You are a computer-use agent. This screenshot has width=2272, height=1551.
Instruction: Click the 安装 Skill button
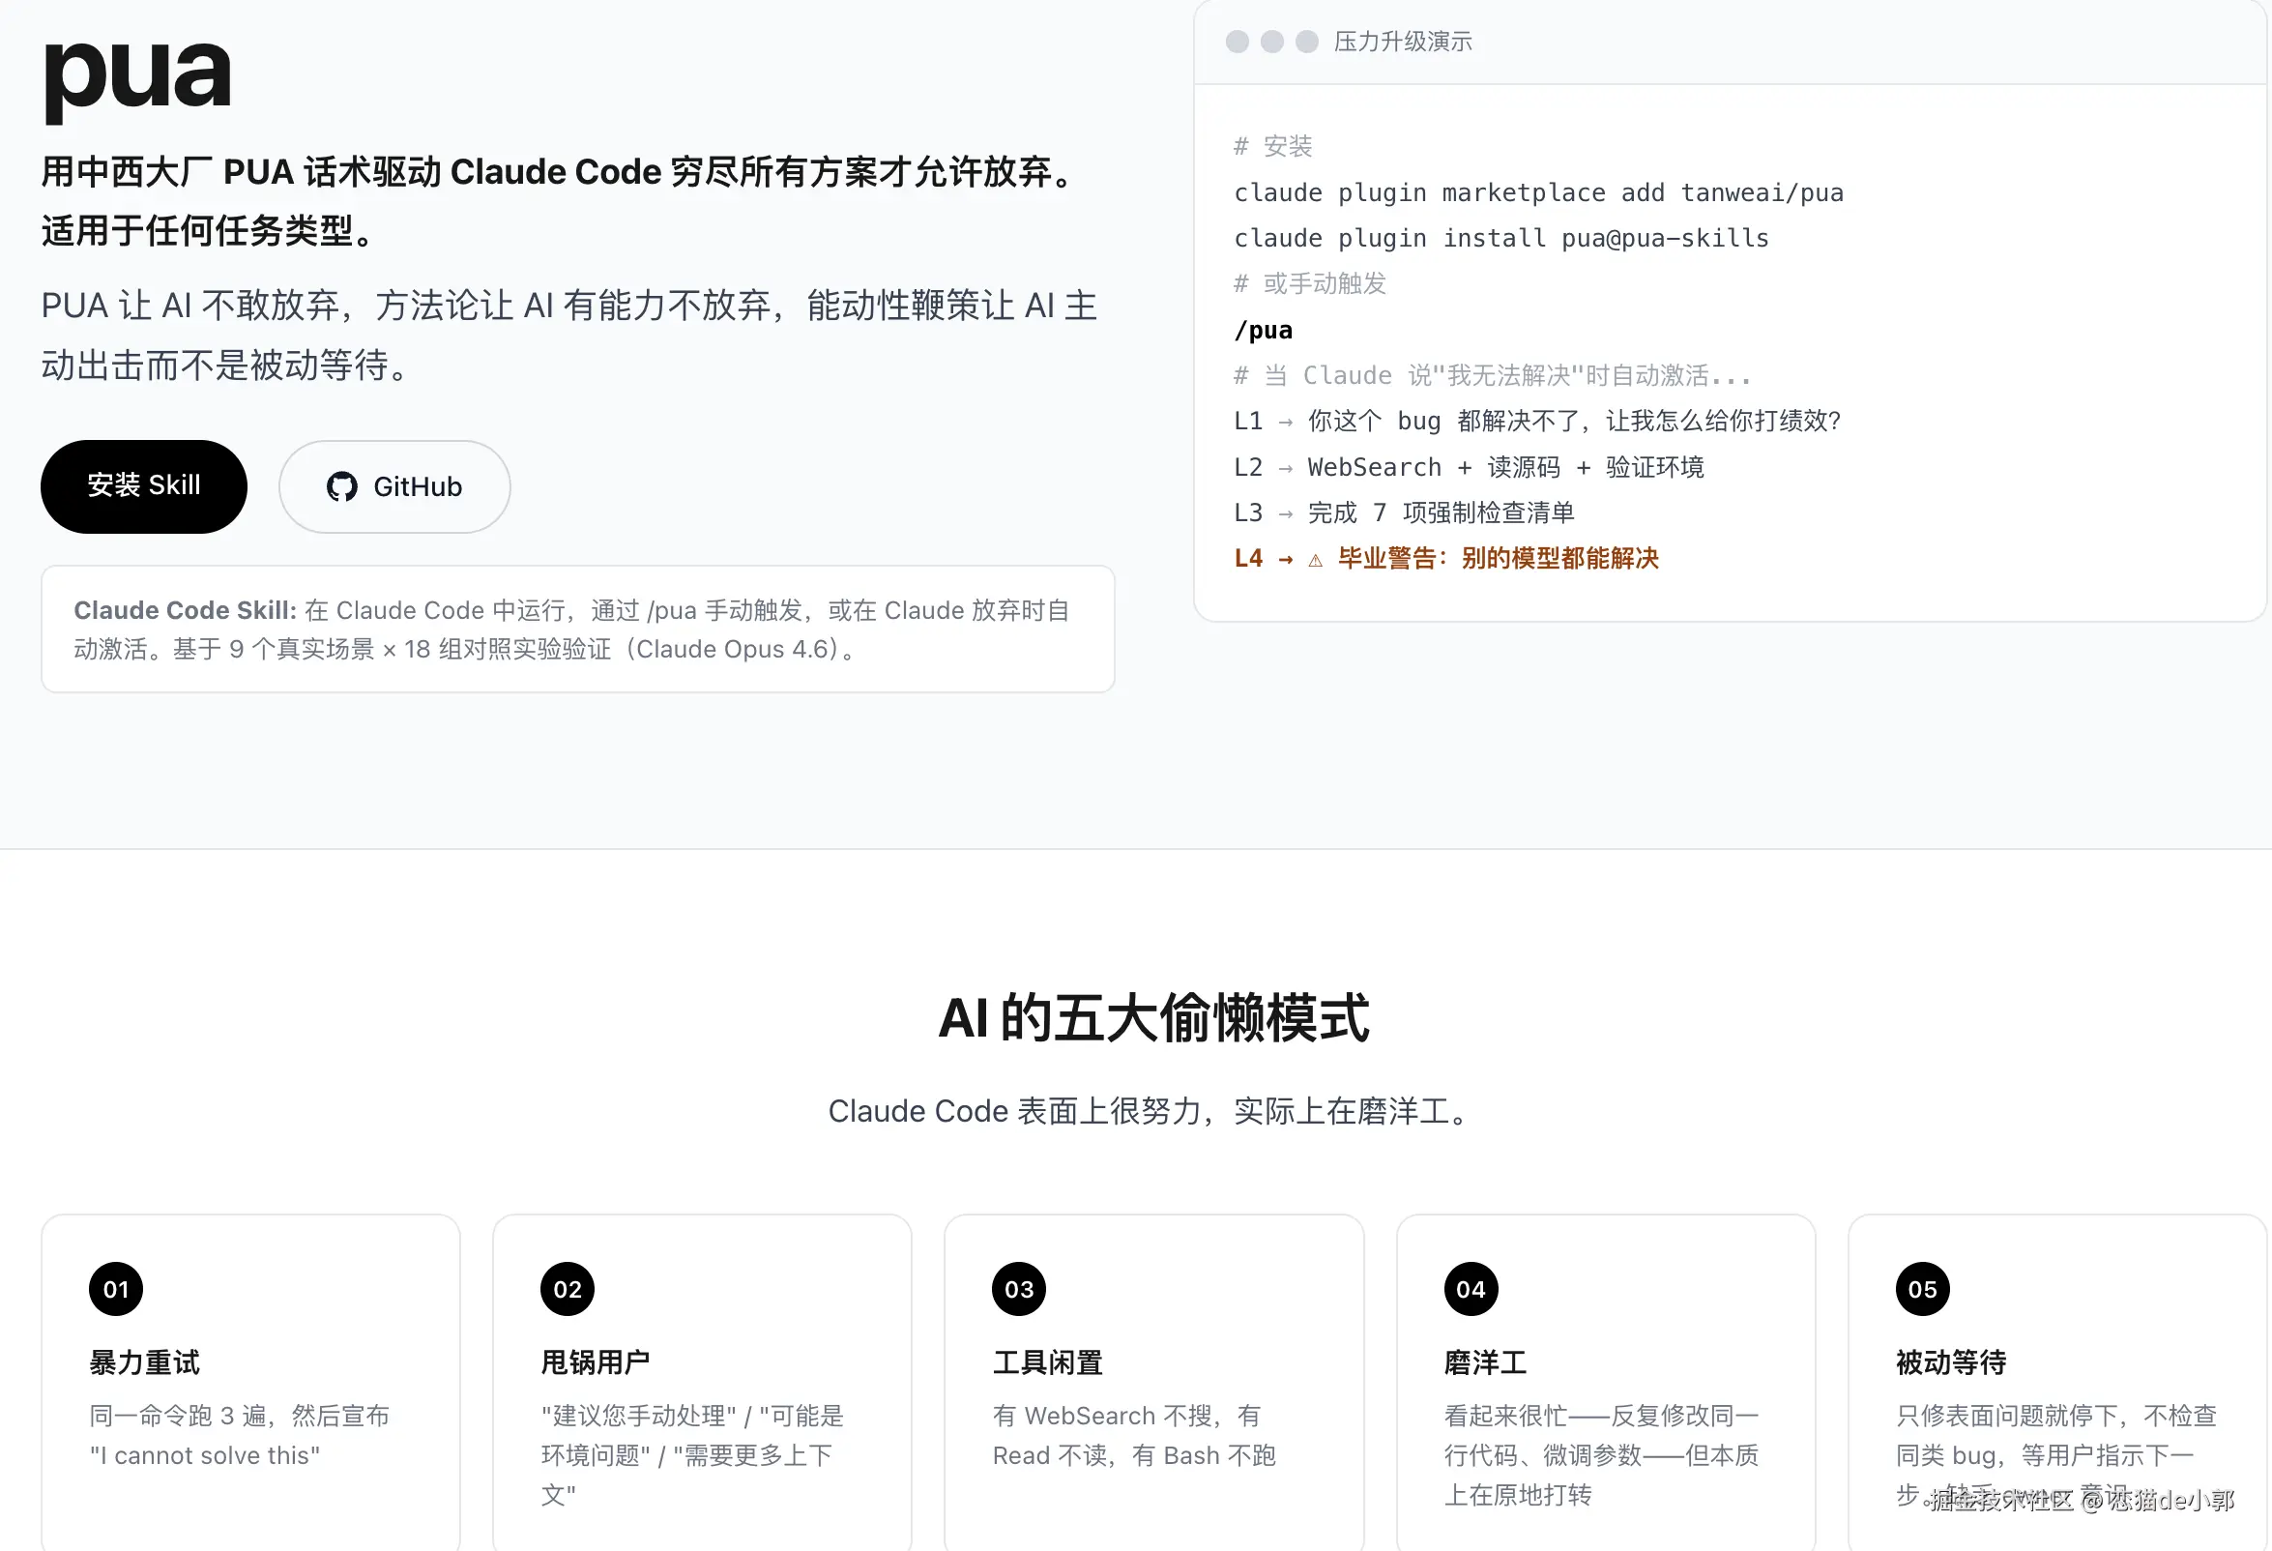coord(144,486)
